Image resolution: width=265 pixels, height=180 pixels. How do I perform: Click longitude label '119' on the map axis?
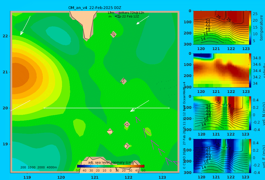pyautogui.click(x=27, y=177)
